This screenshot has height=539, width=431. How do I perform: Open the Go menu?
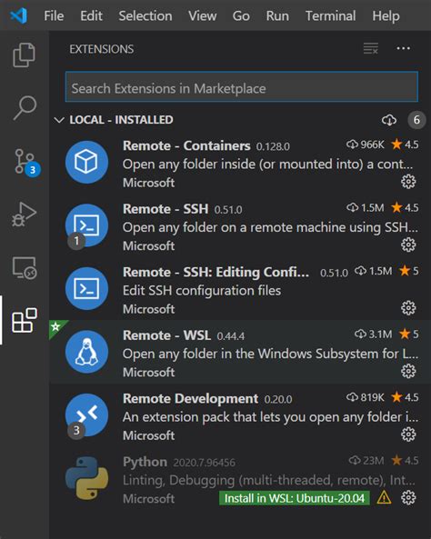(x=241, y=15)
